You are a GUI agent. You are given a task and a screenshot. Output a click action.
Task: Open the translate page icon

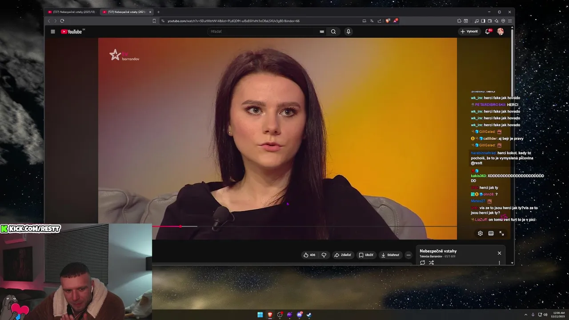click(x=372, y=21)
